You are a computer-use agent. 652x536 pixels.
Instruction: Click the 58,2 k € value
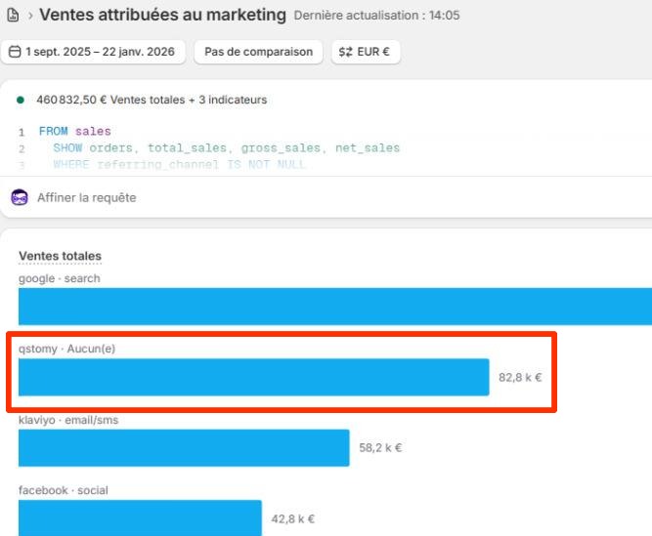click(380, 448)
